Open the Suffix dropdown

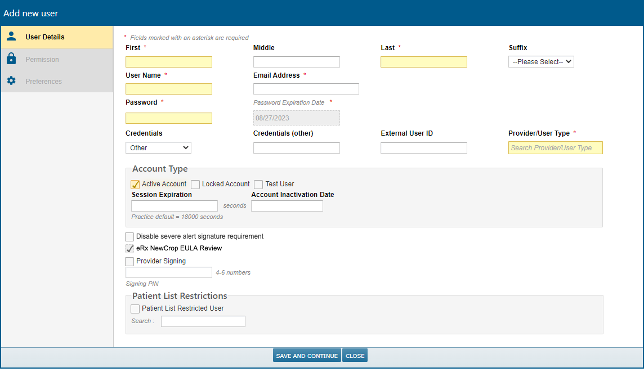pyautogui.click(x=540, y=61)
